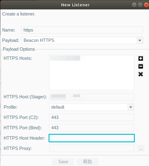Screen dimensions: 149x166
Task: Add a new HTTPS host with plus icon
Action: (141, 59)
